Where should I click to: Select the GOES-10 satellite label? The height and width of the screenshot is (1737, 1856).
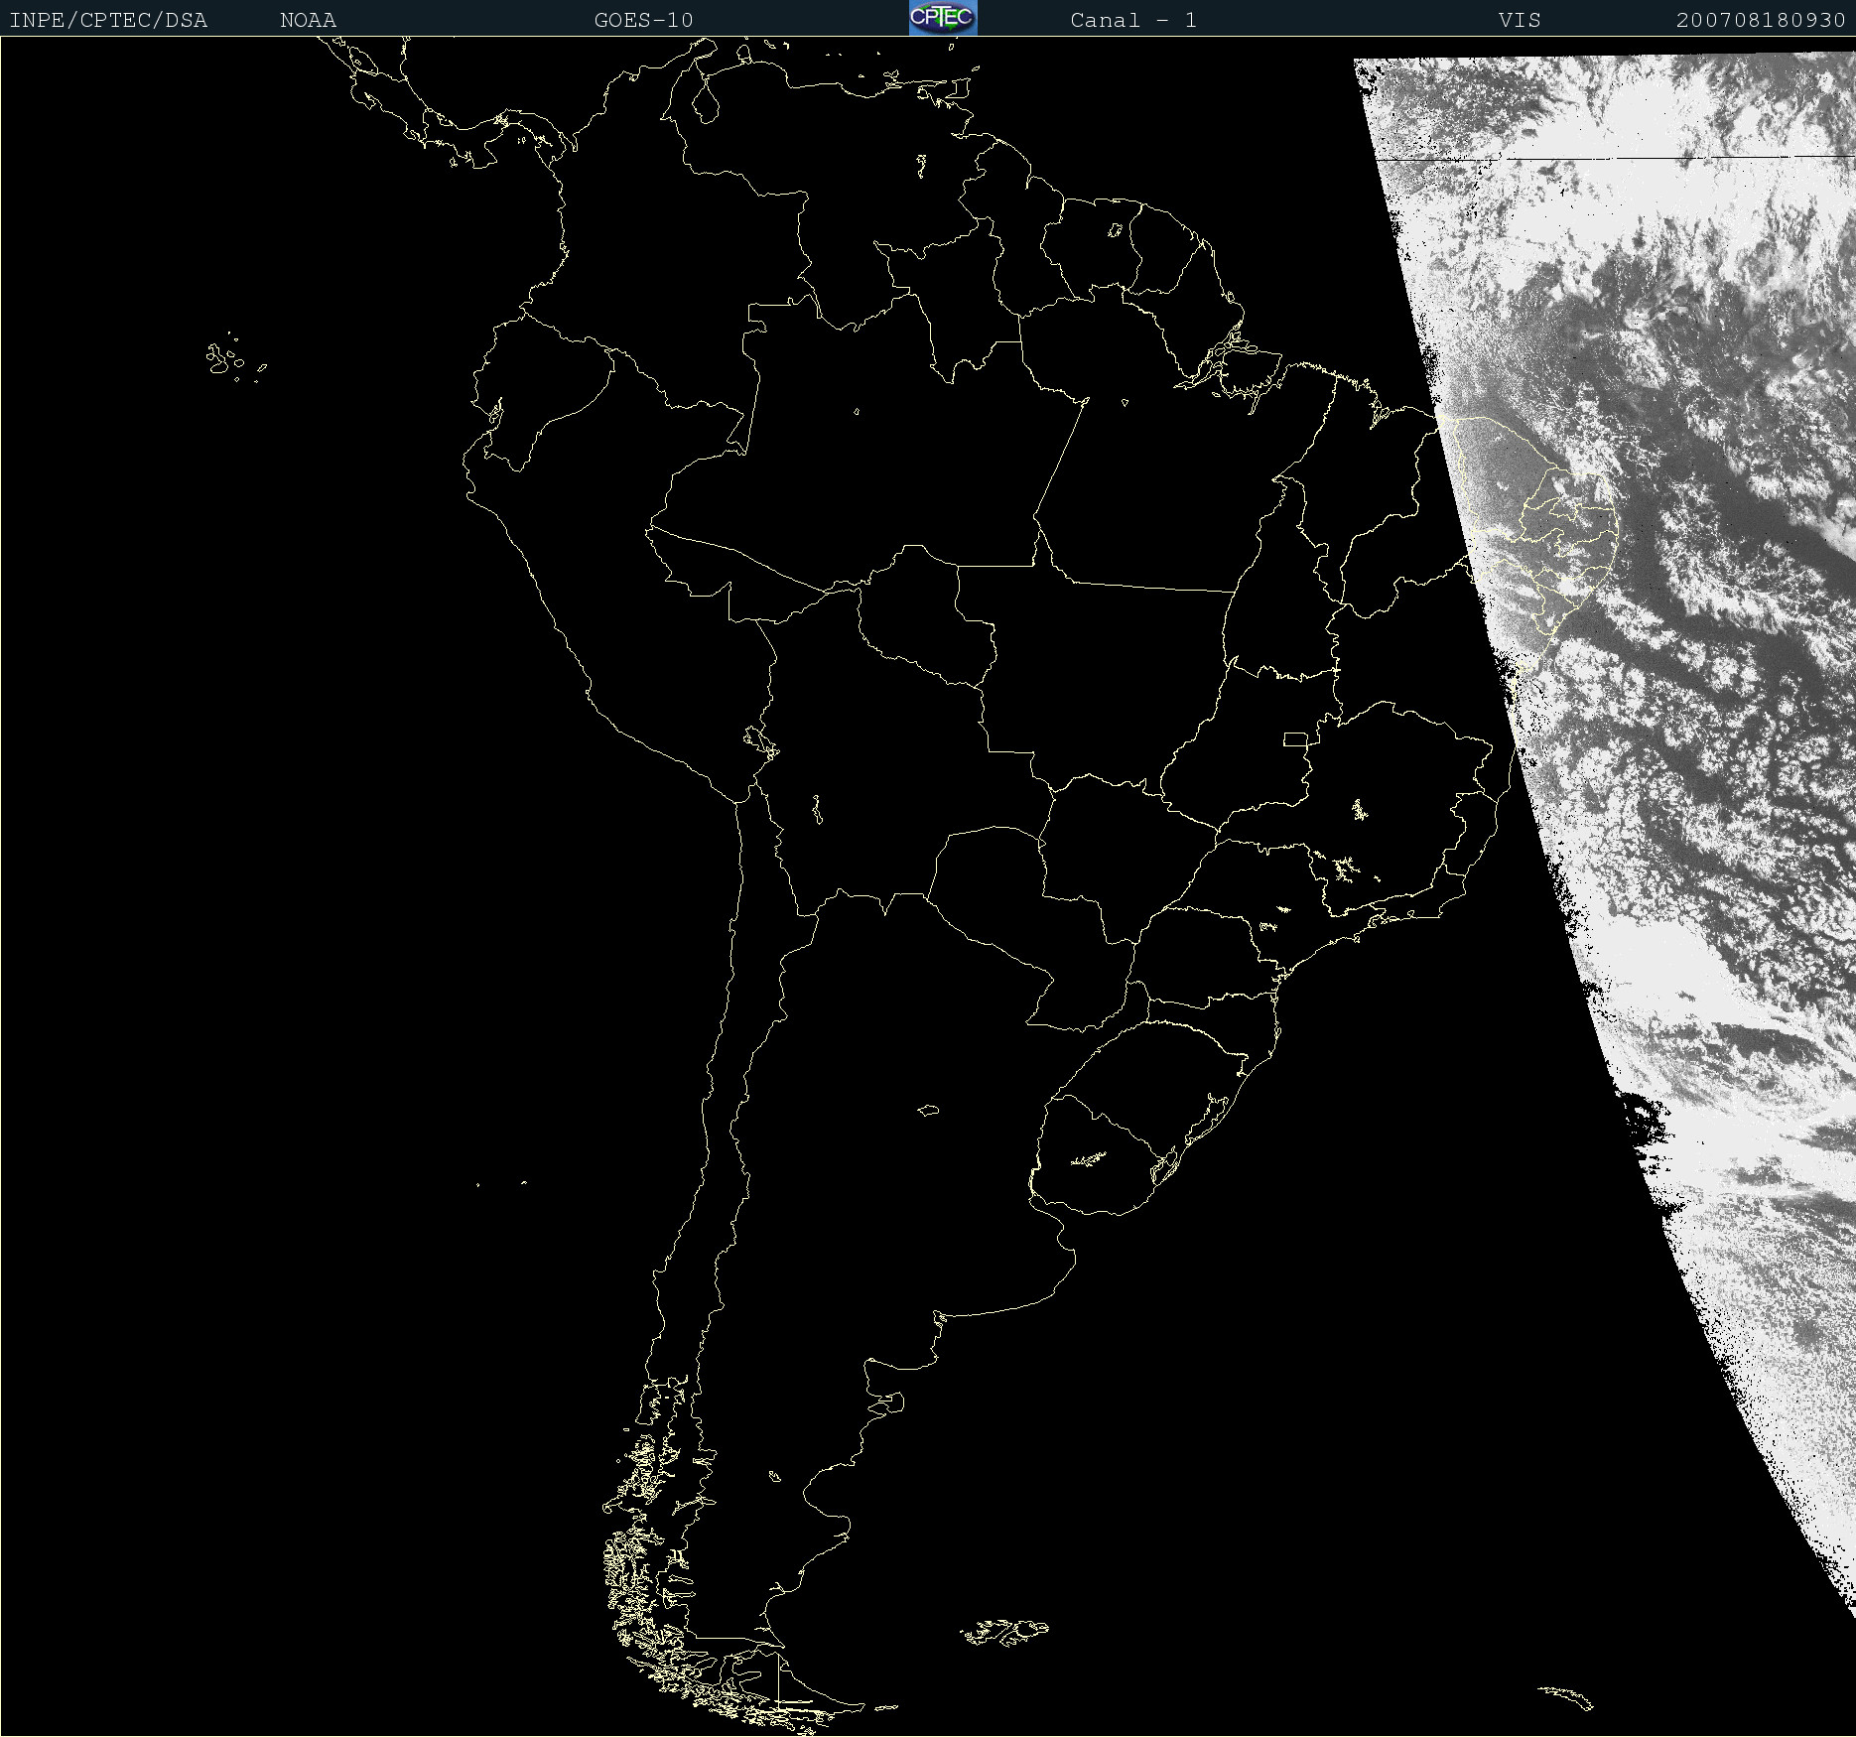(x=643, y=20)
